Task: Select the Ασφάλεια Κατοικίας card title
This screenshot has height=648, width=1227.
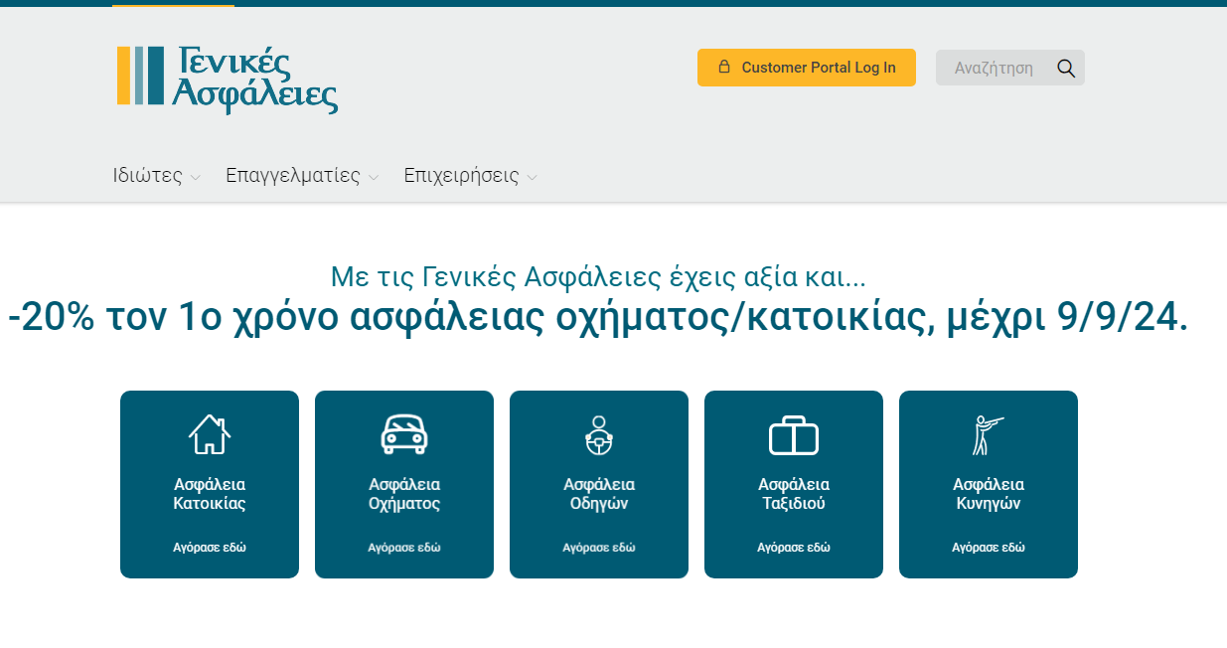Action: coord(210,494)
